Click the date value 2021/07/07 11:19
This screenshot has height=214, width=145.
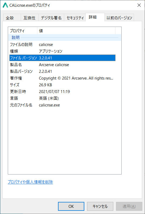coord(54,92)
